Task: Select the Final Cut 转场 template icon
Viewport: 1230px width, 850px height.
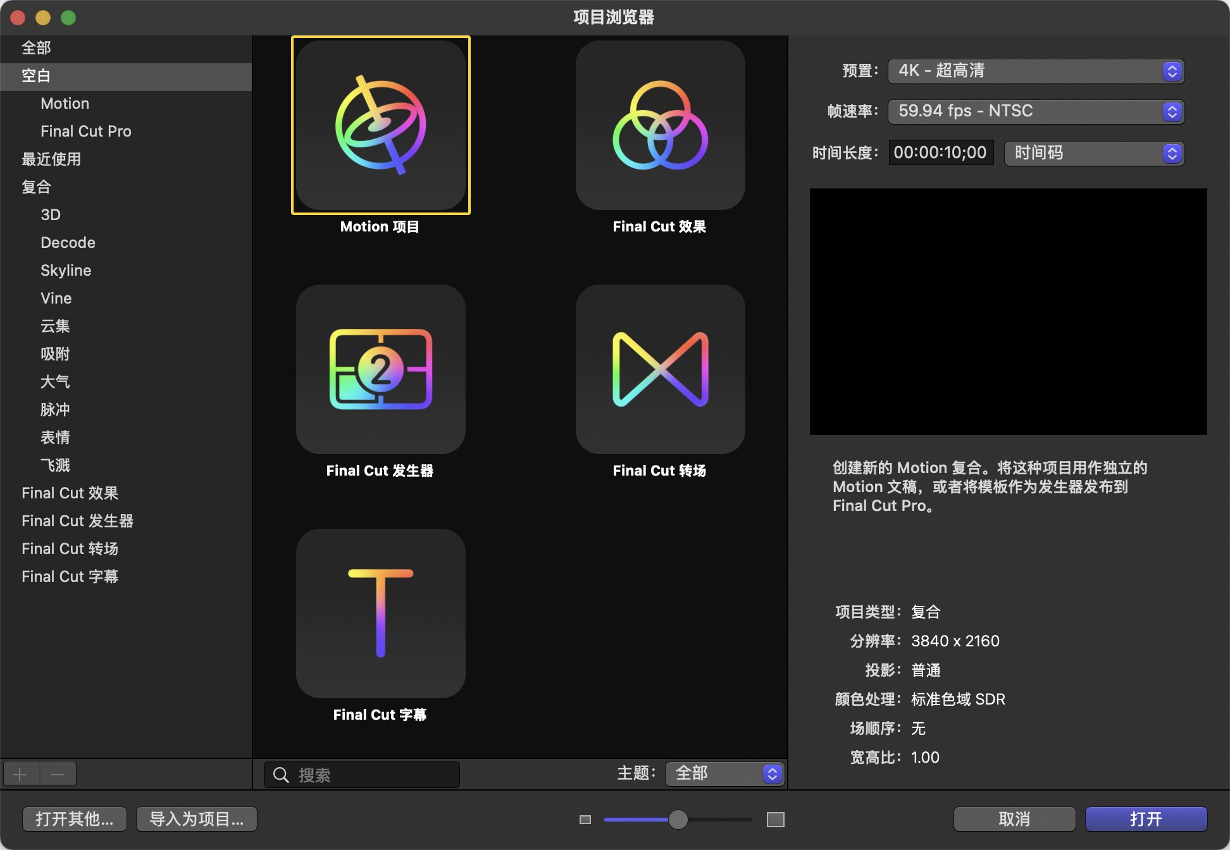Action: point(660,369)
